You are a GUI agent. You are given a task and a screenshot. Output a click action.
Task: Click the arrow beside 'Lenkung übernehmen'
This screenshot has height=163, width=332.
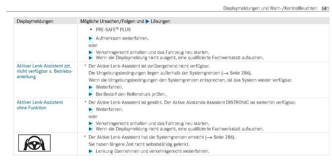click(x=91, y=151)
